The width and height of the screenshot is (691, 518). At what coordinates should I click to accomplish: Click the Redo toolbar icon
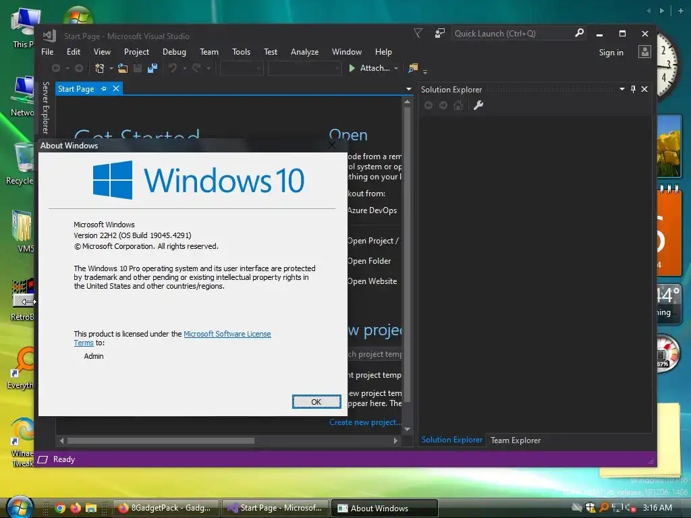pyautogui.click(x=196, y=68)
